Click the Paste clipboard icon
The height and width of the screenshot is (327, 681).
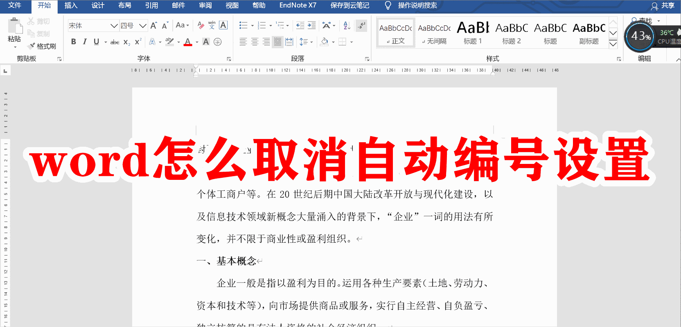[x=15, y=26]
